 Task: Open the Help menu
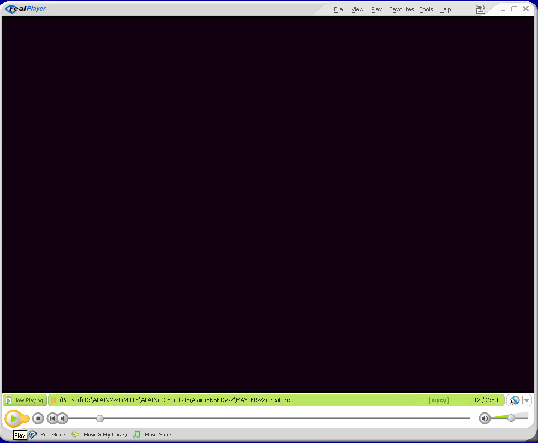(445, 9)
